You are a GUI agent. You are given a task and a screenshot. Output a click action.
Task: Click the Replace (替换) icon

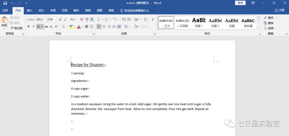point(269,23)
